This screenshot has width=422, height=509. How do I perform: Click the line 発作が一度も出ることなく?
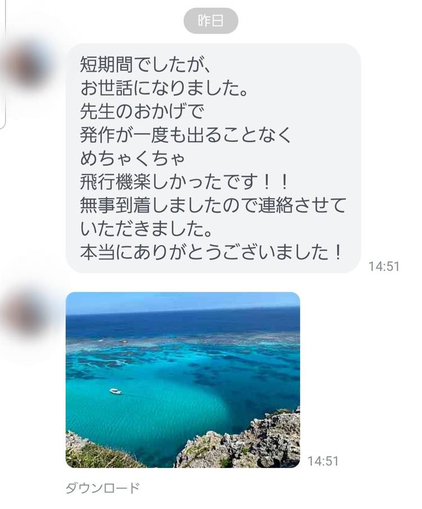(186, 135)
